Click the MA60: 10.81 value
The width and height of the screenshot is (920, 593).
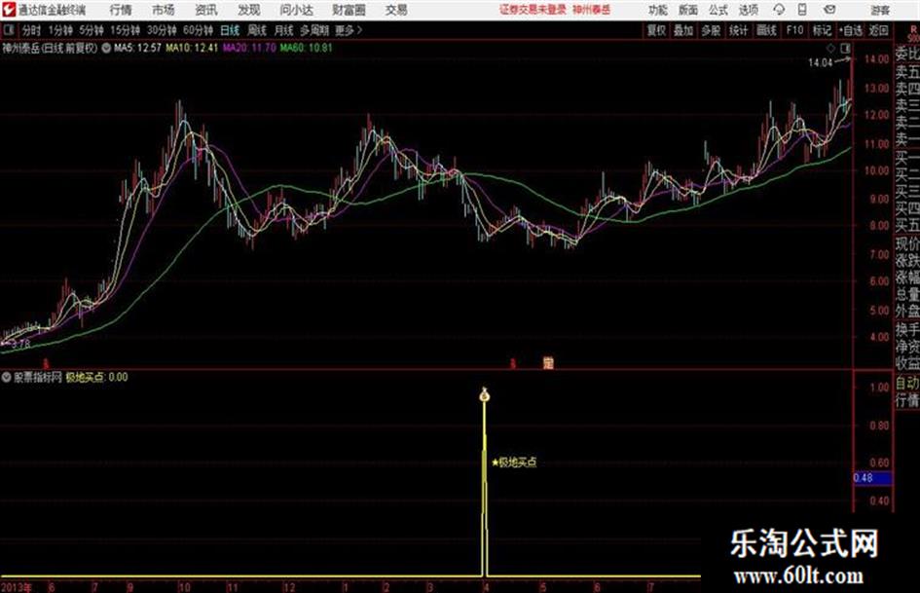tap(306, 48)
